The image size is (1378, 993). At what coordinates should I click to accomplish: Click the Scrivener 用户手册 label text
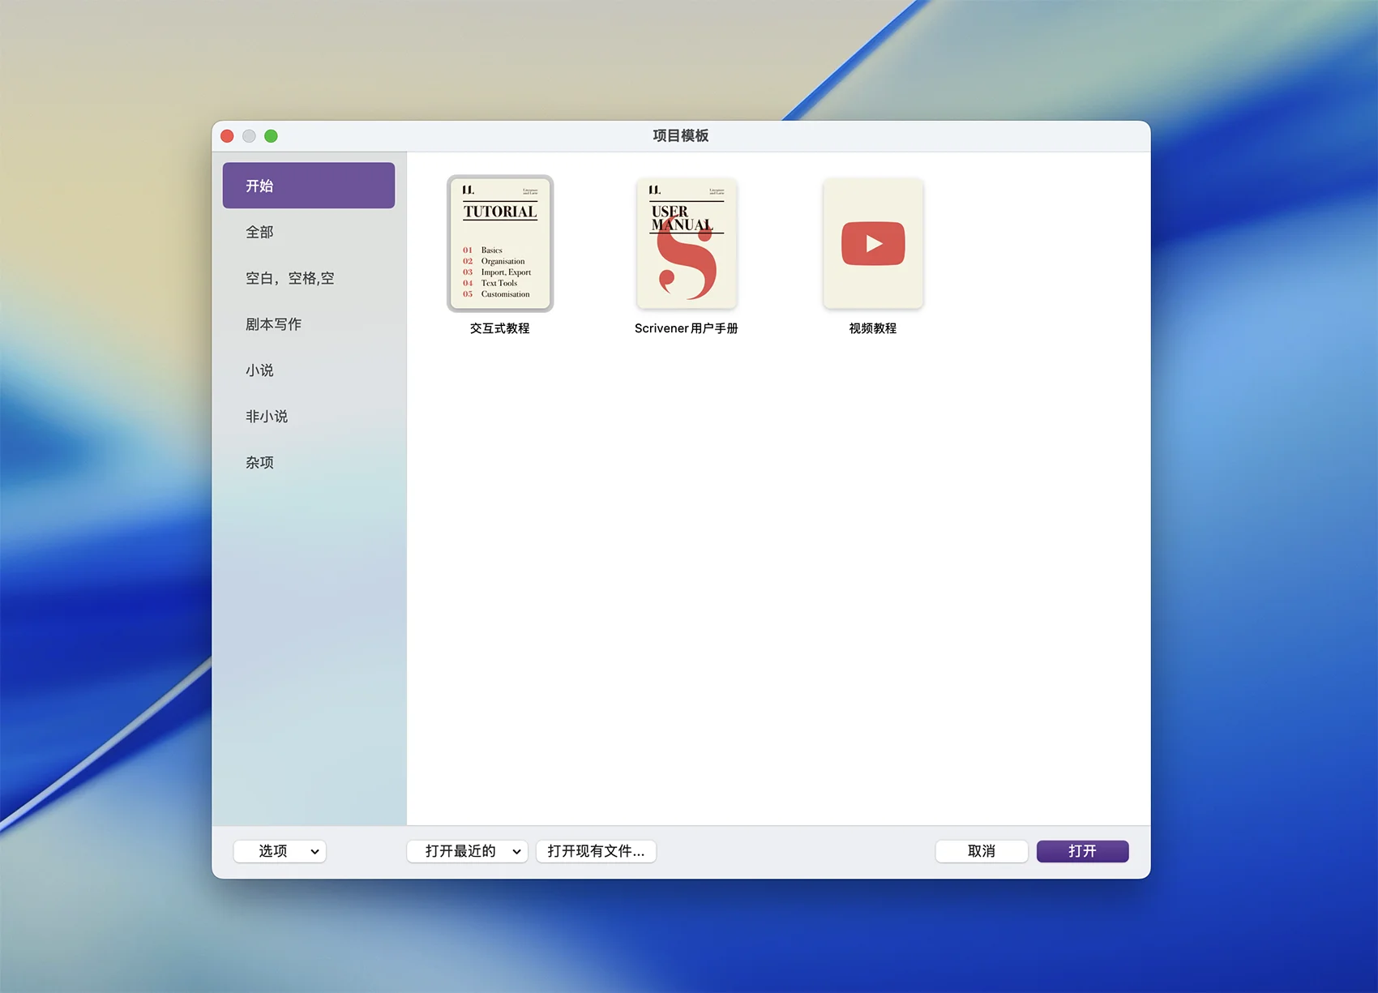coord(687,328)
